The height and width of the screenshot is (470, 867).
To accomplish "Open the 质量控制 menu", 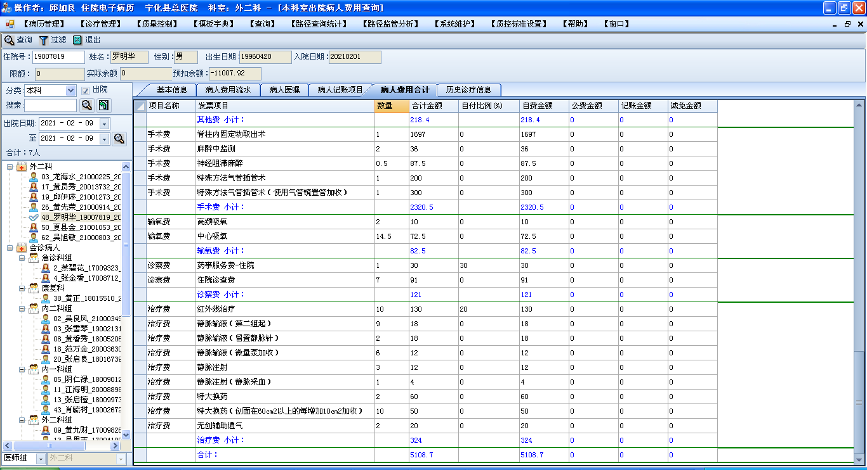I will [x=157, y=24].
